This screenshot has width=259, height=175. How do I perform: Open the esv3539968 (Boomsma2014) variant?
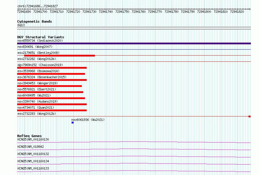[x=38, y=71]
